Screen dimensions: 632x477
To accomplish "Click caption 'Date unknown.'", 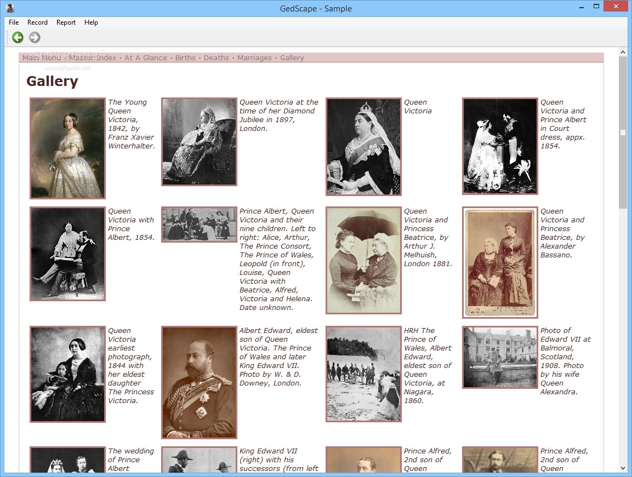I will (x=266, y=307).
